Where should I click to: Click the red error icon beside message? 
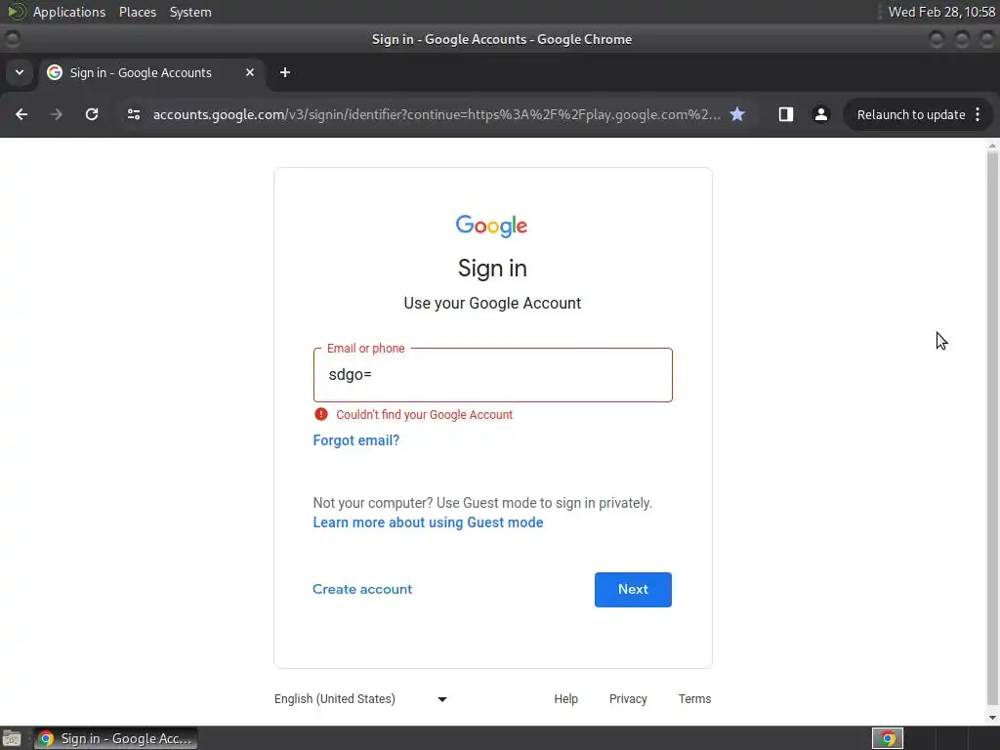[320, 414]
